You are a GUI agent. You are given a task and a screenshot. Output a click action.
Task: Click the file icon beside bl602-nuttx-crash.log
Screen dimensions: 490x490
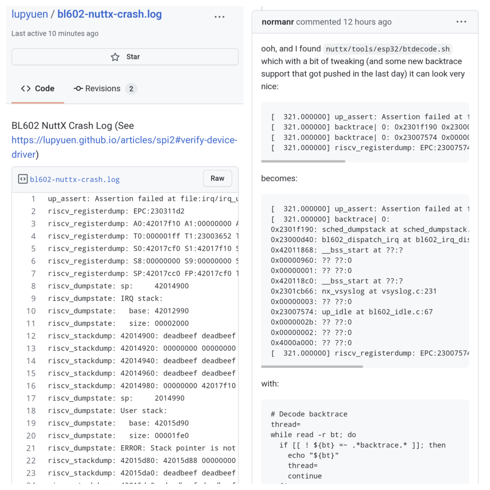point(23,179)
